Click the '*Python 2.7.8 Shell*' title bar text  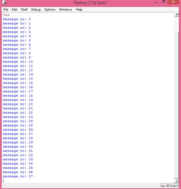point(90,3)
